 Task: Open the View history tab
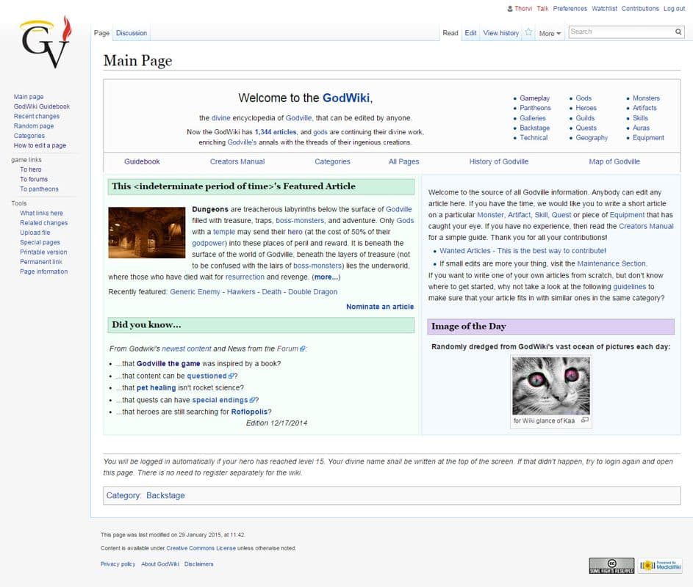500,33
